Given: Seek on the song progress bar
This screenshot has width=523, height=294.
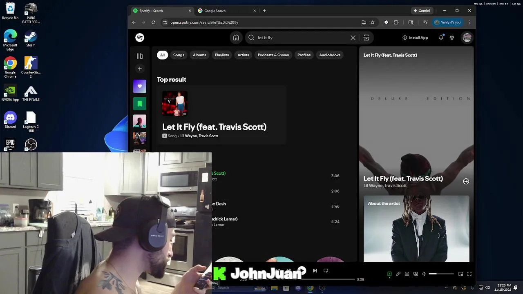Looking at the screenshot, I should click(x=302, y=279).
